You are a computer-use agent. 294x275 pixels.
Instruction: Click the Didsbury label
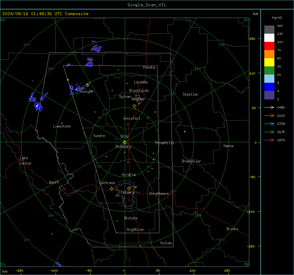(123, 146)
